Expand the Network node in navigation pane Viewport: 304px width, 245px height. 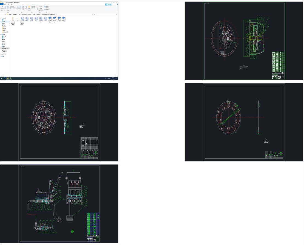[x=1, y=57]
